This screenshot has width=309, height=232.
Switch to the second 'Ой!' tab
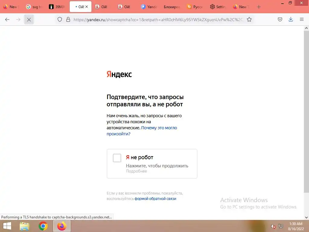(x=103, y=7)
